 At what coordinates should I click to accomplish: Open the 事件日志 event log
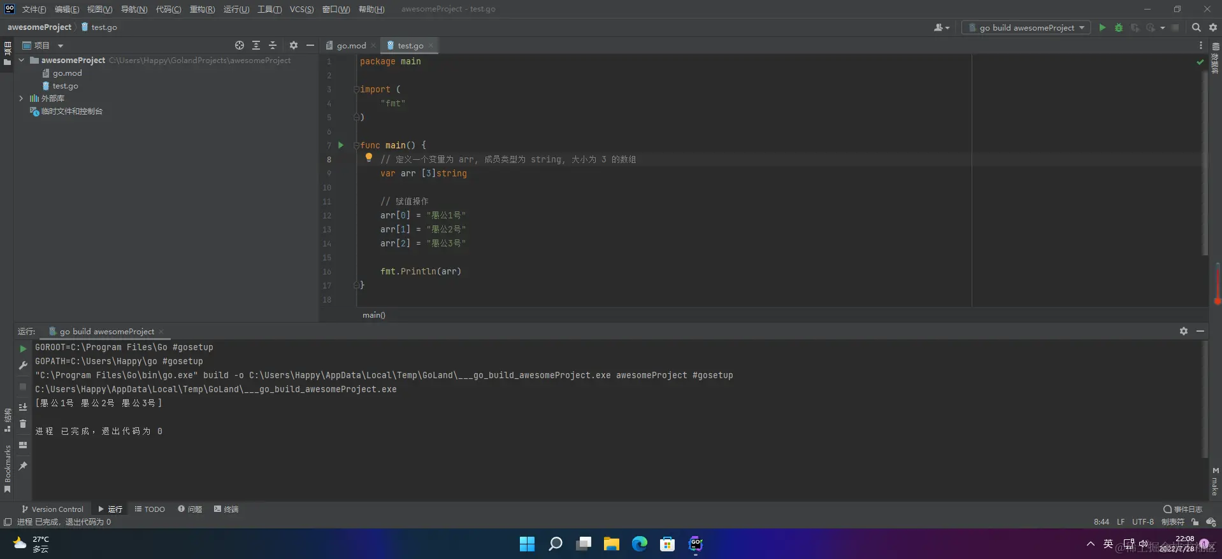click(x=1182, y=509)
